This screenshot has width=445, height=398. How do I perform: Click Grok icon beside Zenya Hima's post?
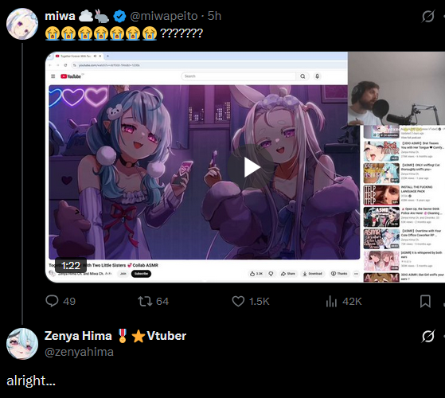click(x=427, y=336)
